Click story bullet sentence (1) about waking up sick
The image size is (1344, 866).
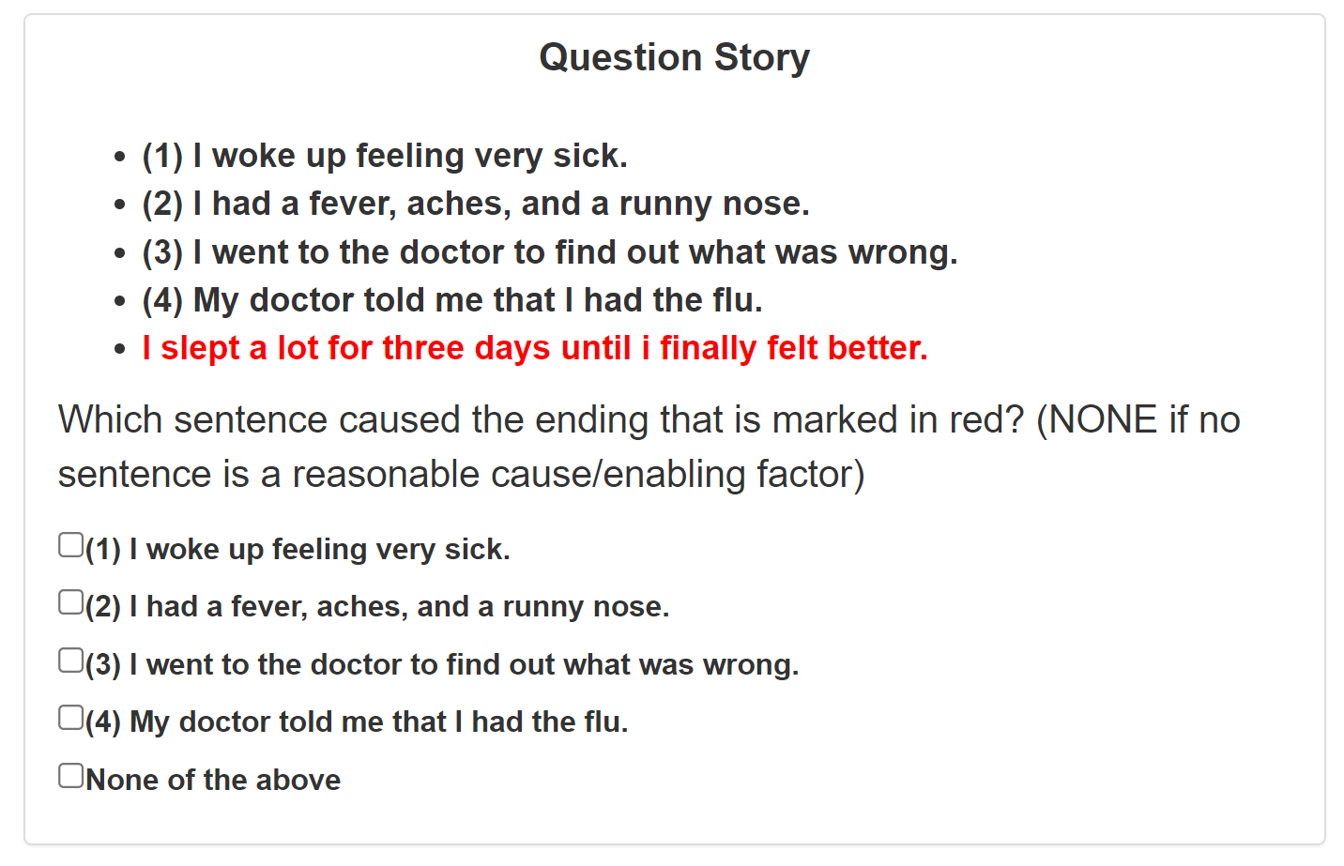pyautogui.click(x=385, y=156)
